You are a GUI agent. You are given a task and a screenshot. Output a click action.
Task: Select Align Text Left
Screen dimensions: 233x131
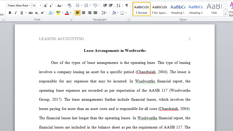point(77,13)
